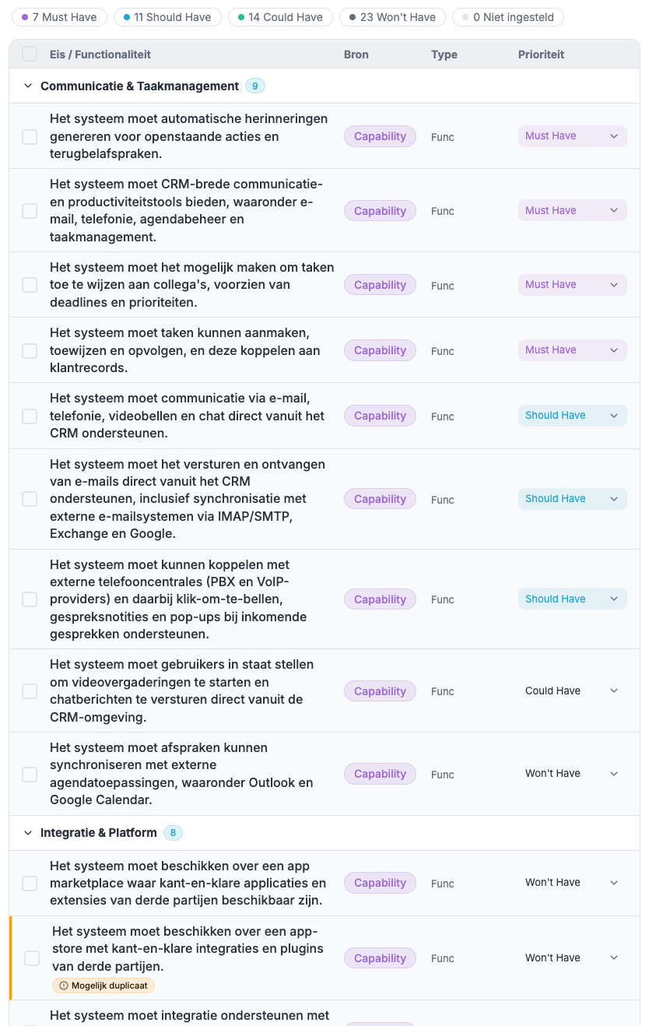This screenshot has width=649, height=1026.
Task: Click the Mogelijk duplicaat warning badge
Action: tap(103, 985)
